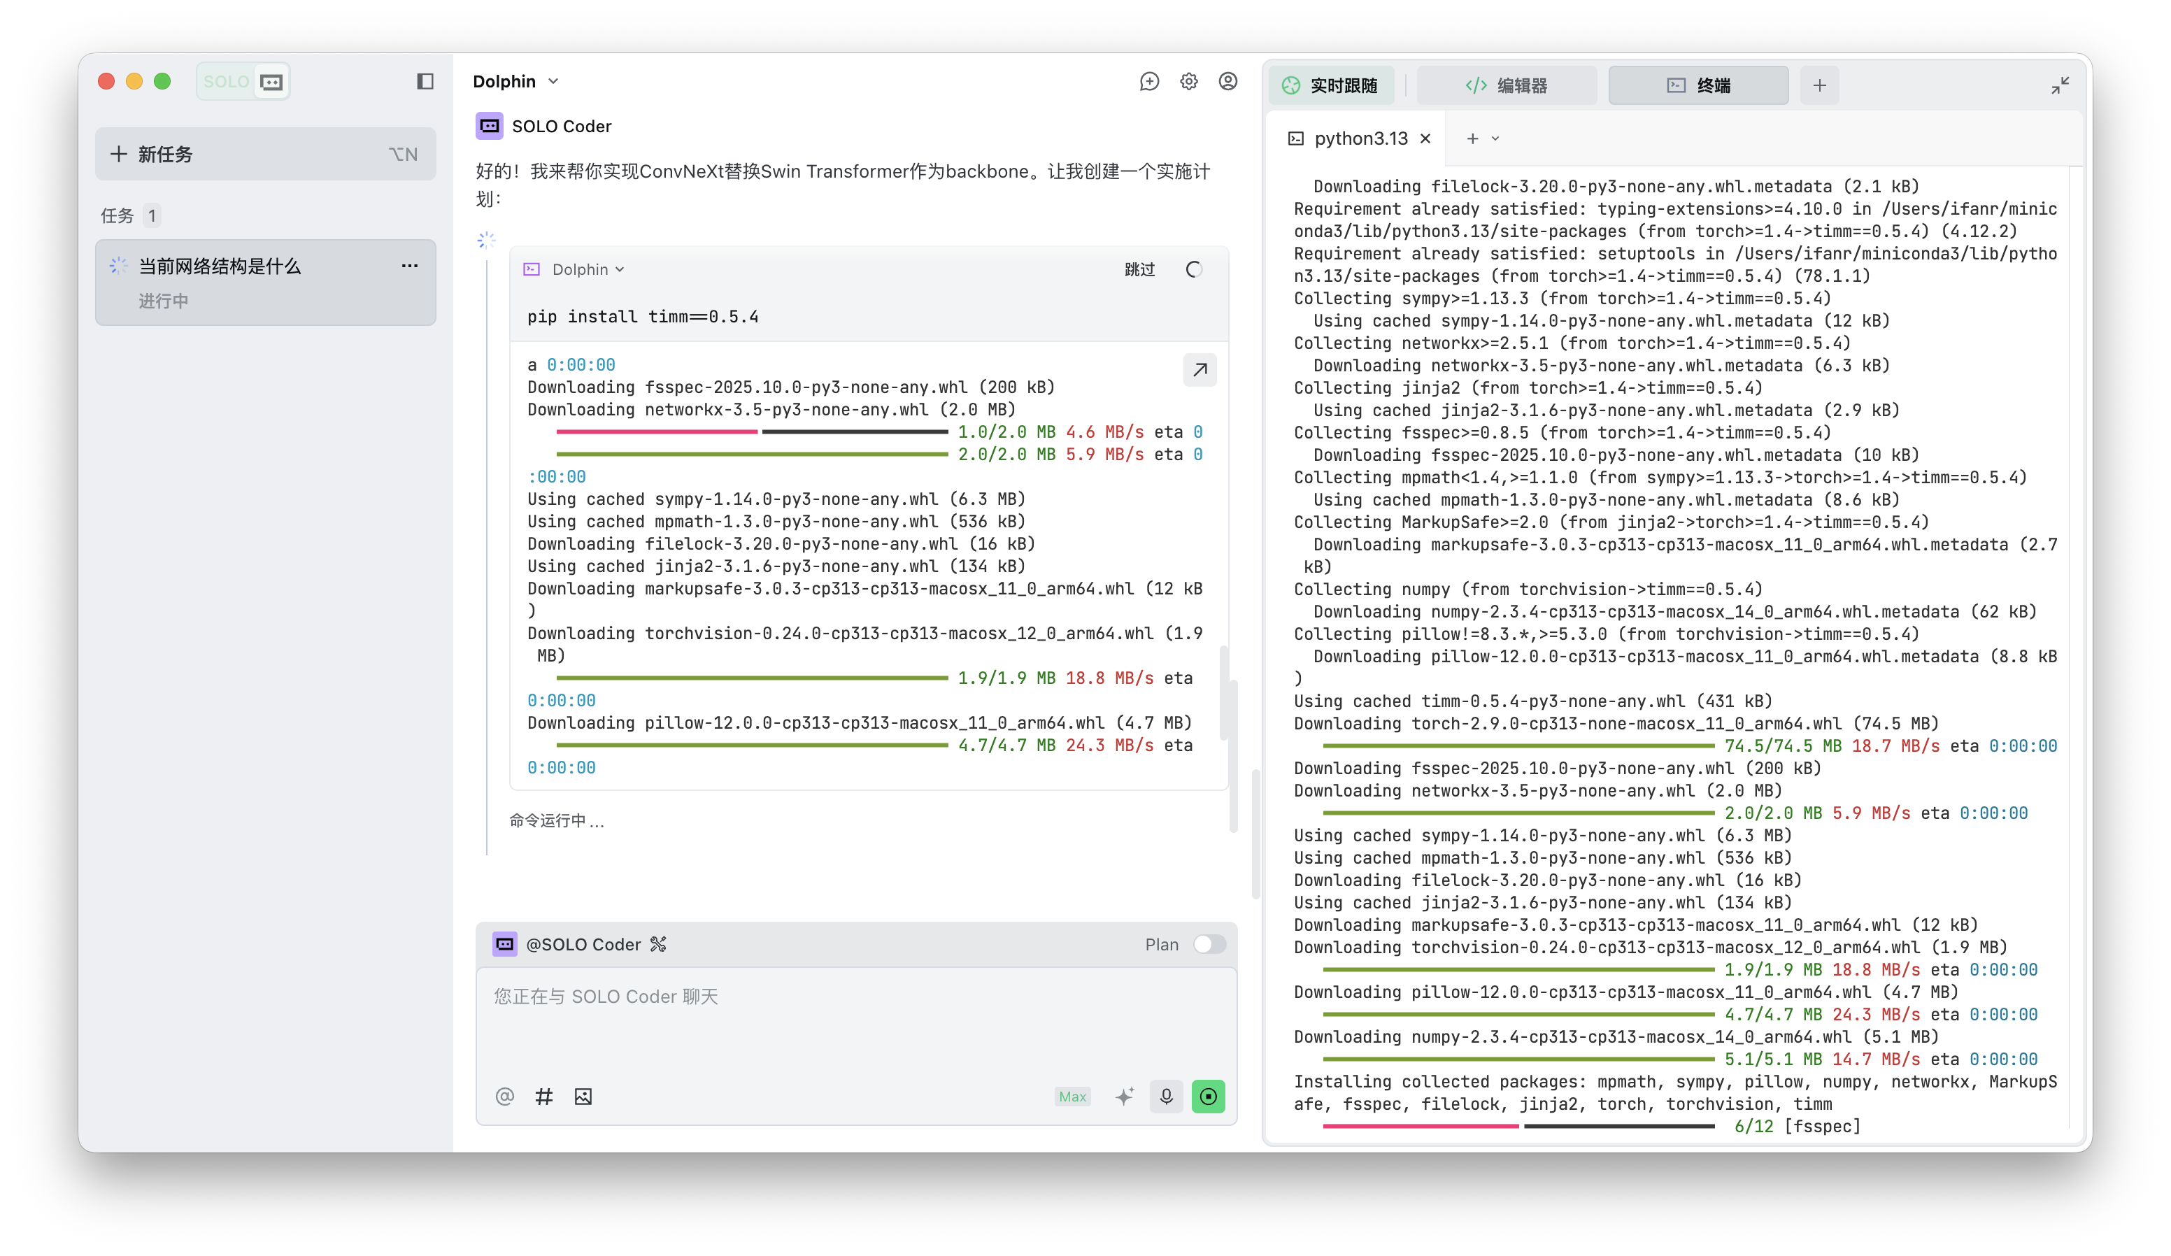Screen dimensions: 2171x1256
Task: Click the microphone voice input icon
Action: click(1166, 1097)
